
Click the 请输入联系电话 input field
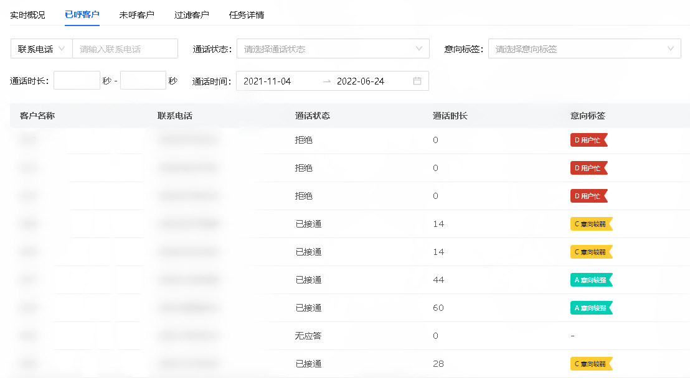pyautogui.click(x=125, y=48)
